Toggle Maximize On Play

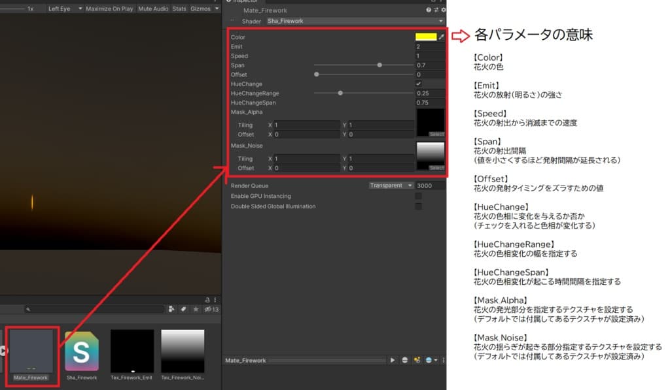tap(109, 8)
